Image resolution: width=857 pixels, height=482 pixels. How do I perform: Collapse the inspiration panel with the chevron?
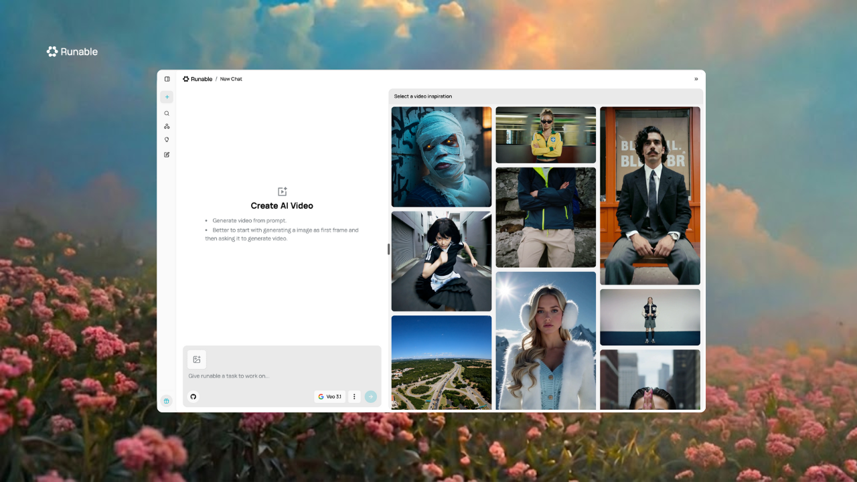click(x=696, y=78)
